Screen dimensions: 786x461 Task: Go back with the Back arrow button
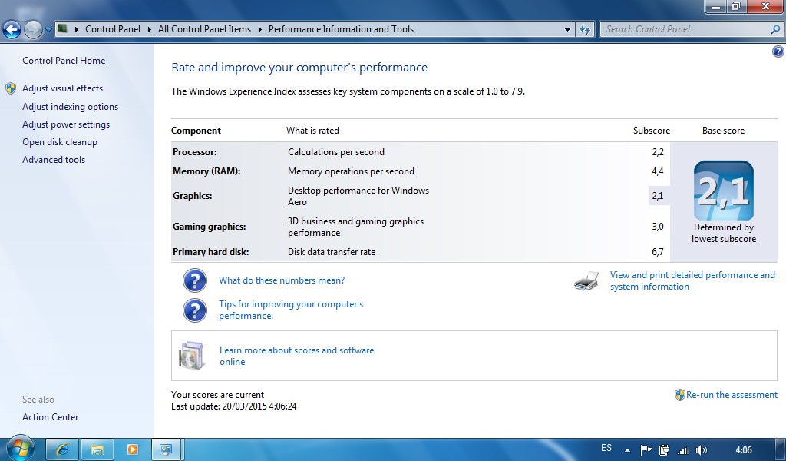tap(12, 30)
